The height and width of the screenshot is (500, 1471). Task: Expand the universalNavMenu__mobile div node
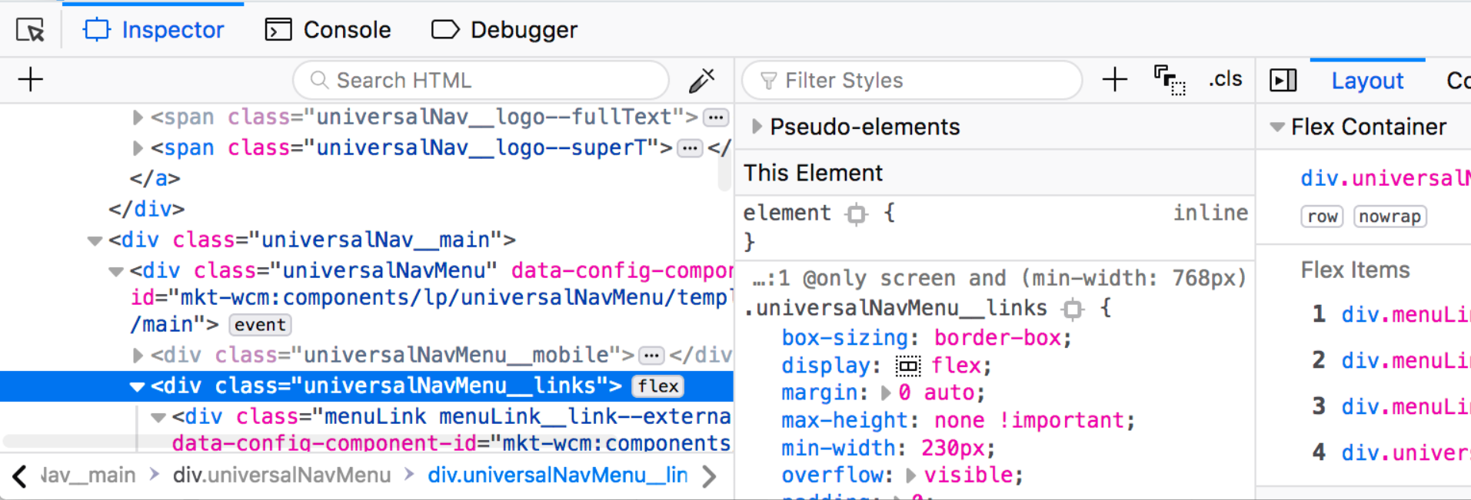tap(138, 355)
